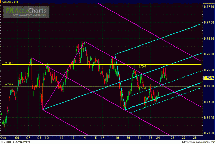Click the 0.7700 price axis label
Image resolution: width=215 pixels, height=144 pixels.
(x=209, y=22)
